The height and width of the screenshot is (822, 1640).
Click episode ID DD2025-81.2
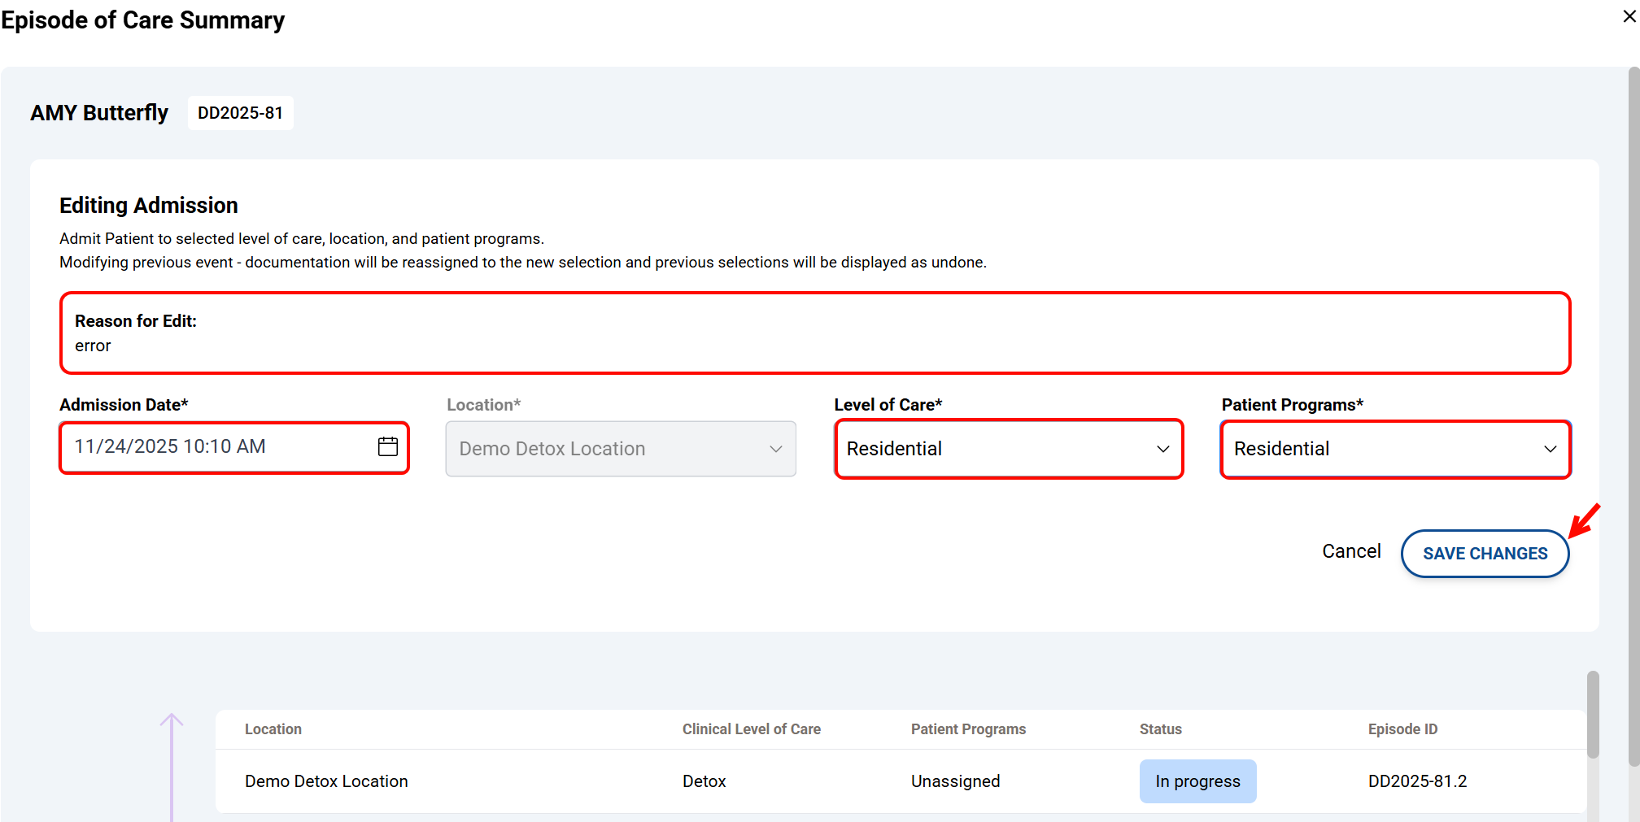1417,781
